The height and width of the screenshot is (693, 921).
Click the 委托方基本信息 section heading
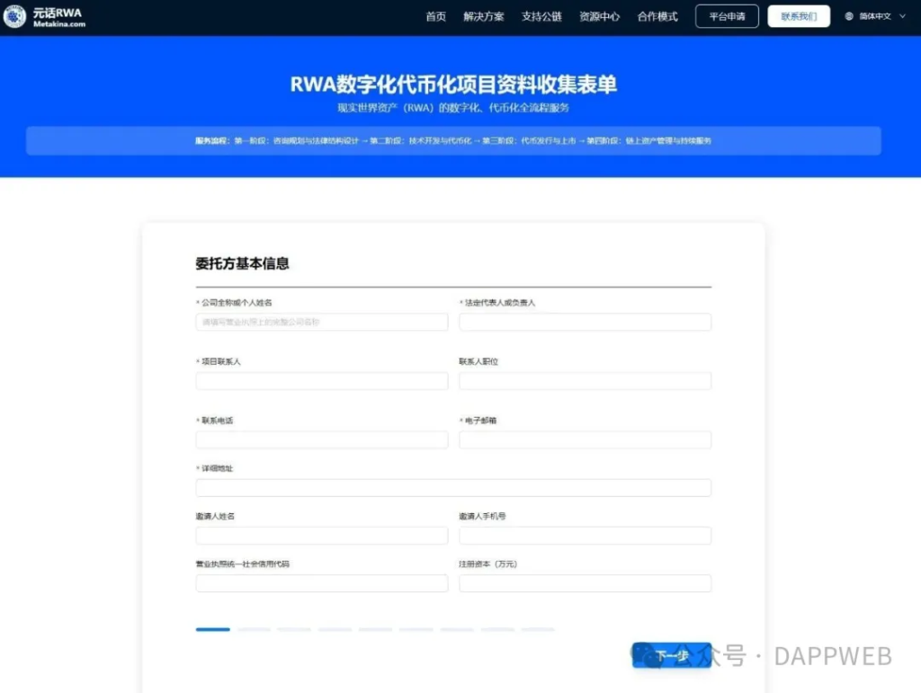pyautogui.click(x=242, y=263)
